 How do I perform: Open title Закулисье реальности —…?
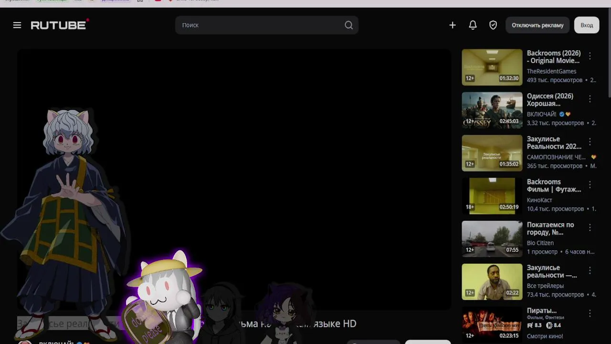point(552,272)
